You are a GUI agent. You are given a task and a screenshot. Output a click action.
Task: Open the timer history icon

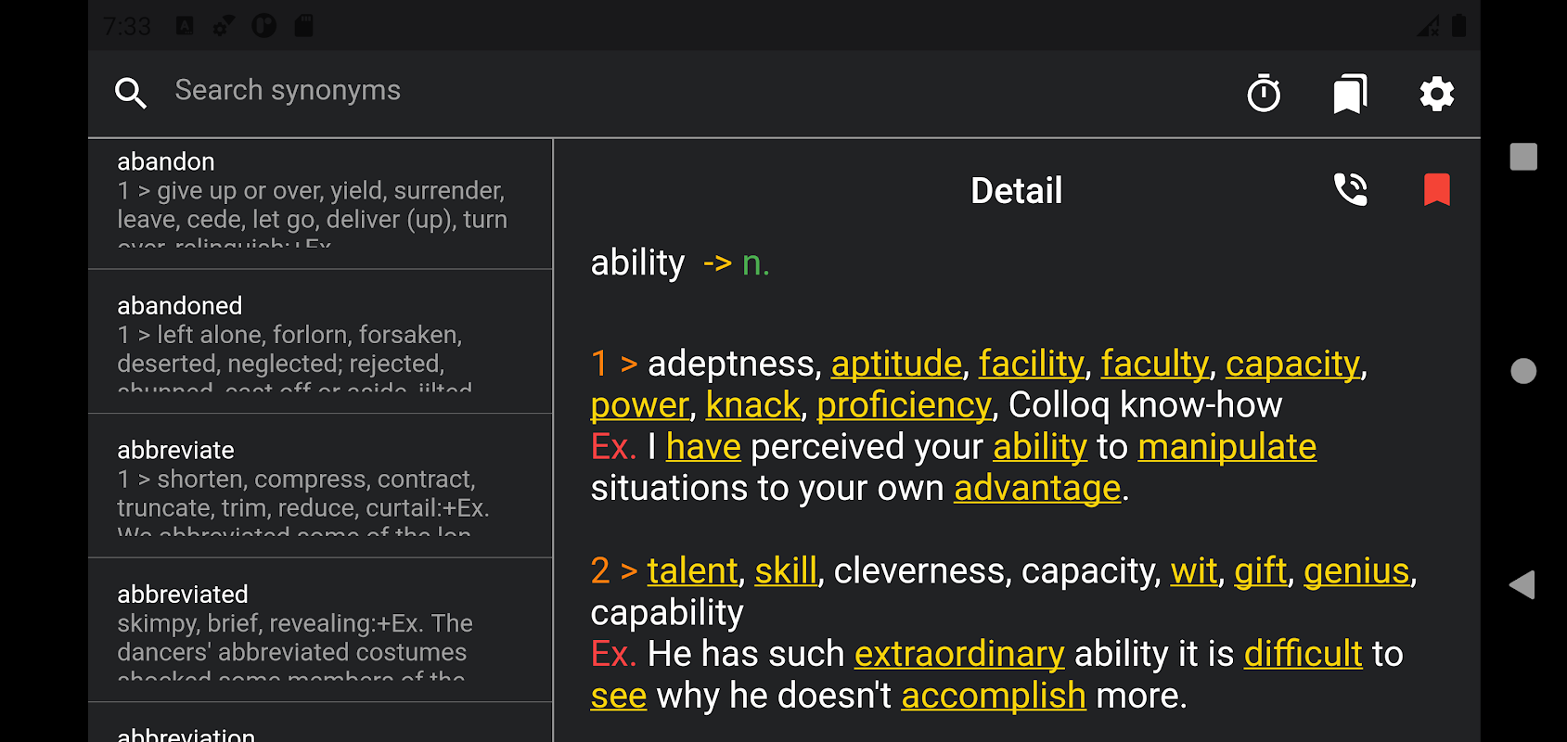click(1263, 94)
